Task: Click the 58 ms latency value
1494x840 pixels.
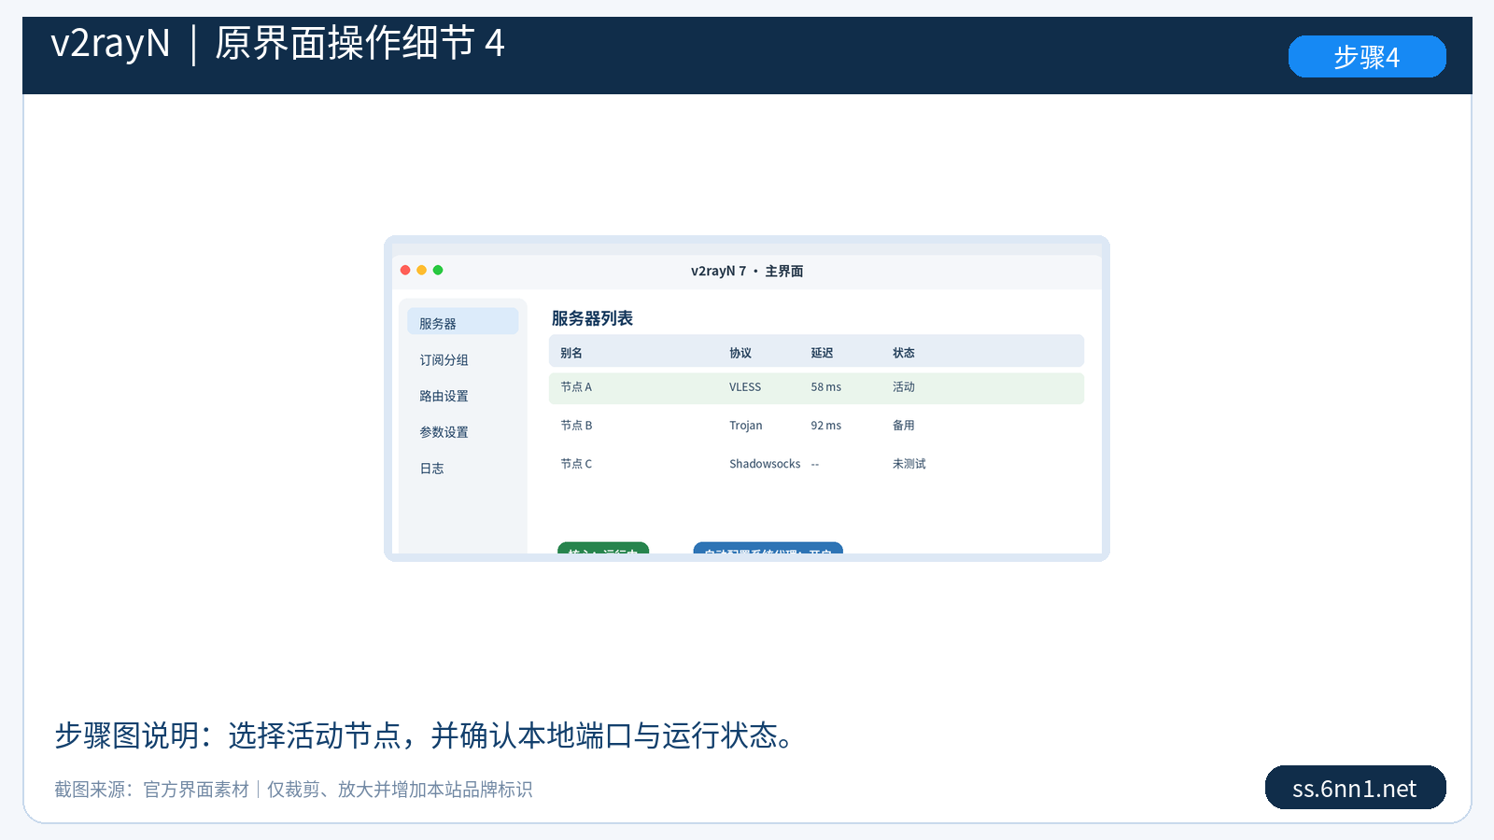Action: coord(826,387)
